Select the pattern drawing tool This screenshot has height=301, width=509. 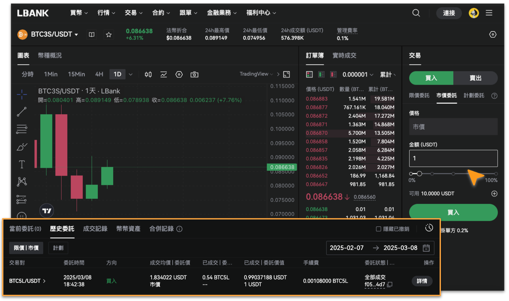22,182
